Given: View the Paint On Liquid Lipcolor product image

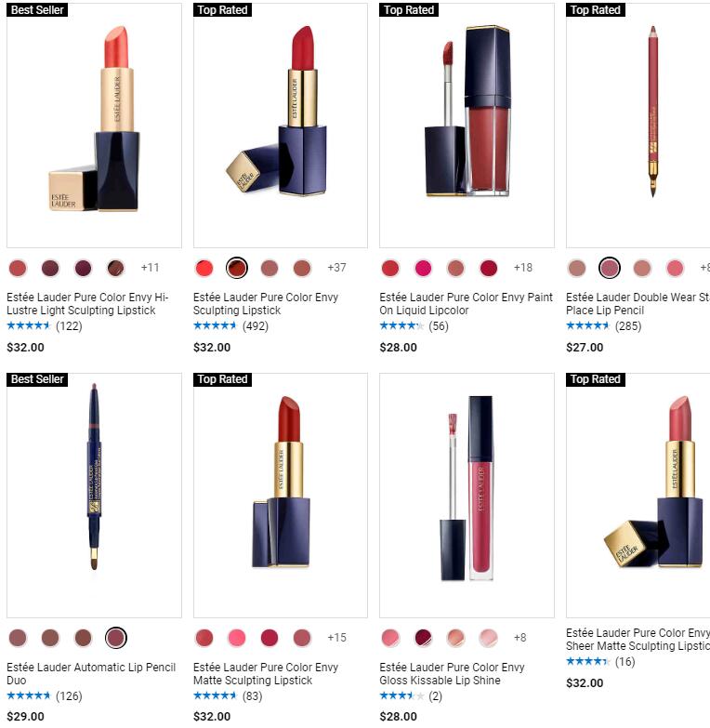Looking at the screenshot, I should (x=467, y=126).
